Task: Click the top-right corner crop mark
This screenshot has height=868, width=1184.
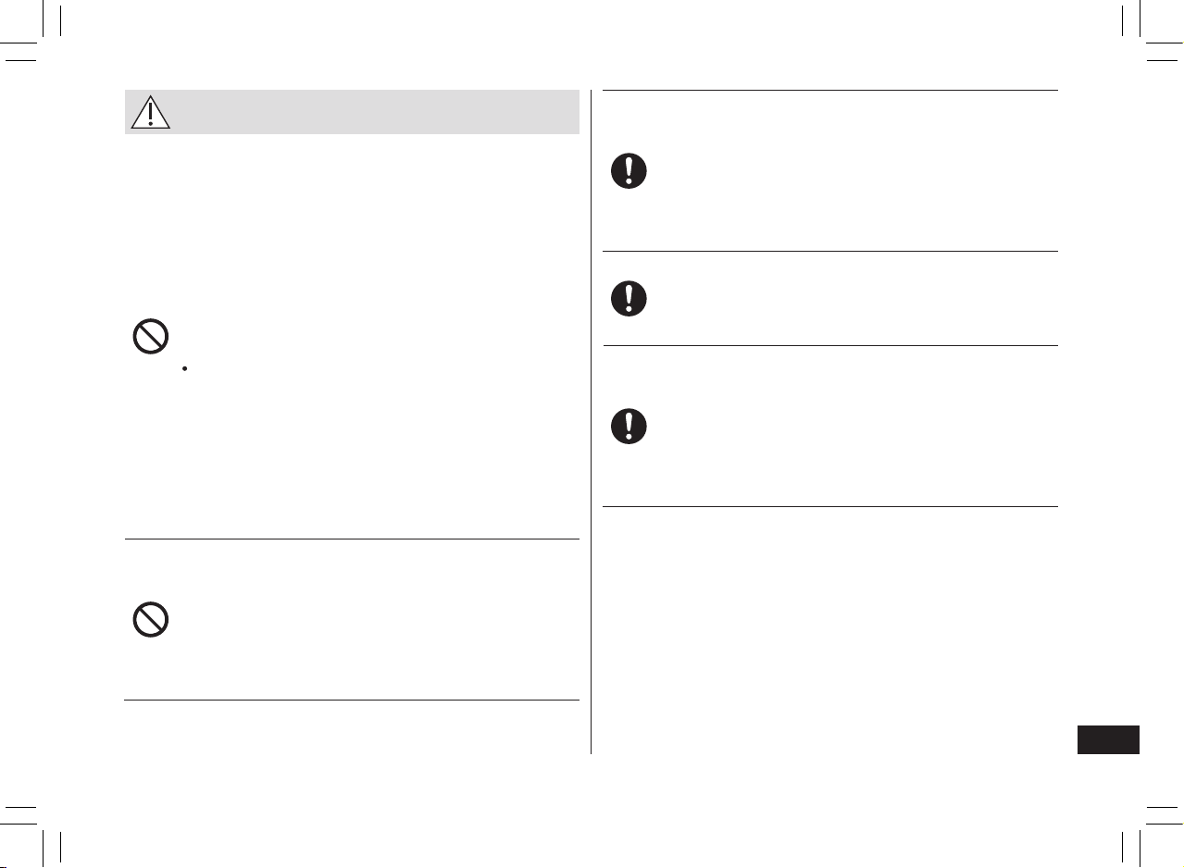Action: point(1148,36)
